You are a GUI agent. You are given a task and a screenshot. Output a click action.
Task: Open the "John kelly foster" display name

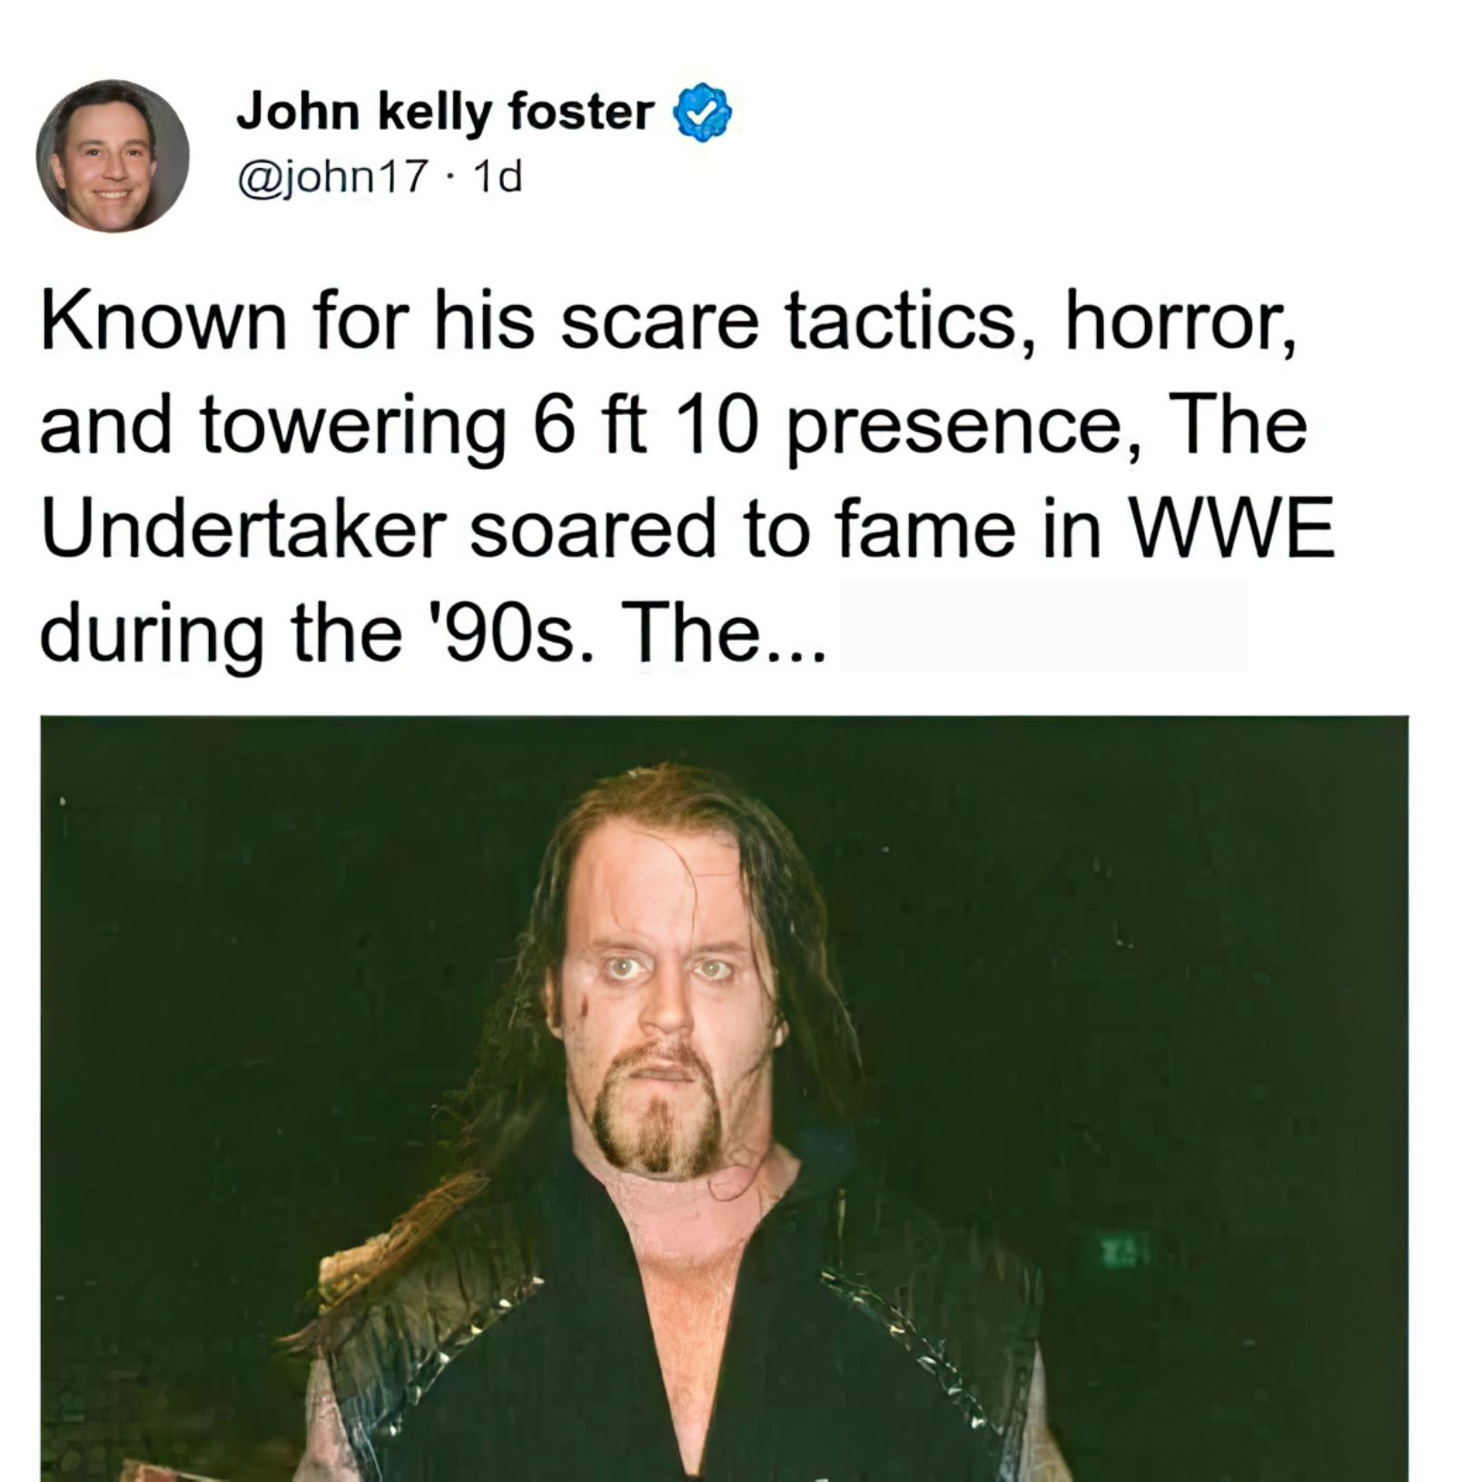coord(445,113)
